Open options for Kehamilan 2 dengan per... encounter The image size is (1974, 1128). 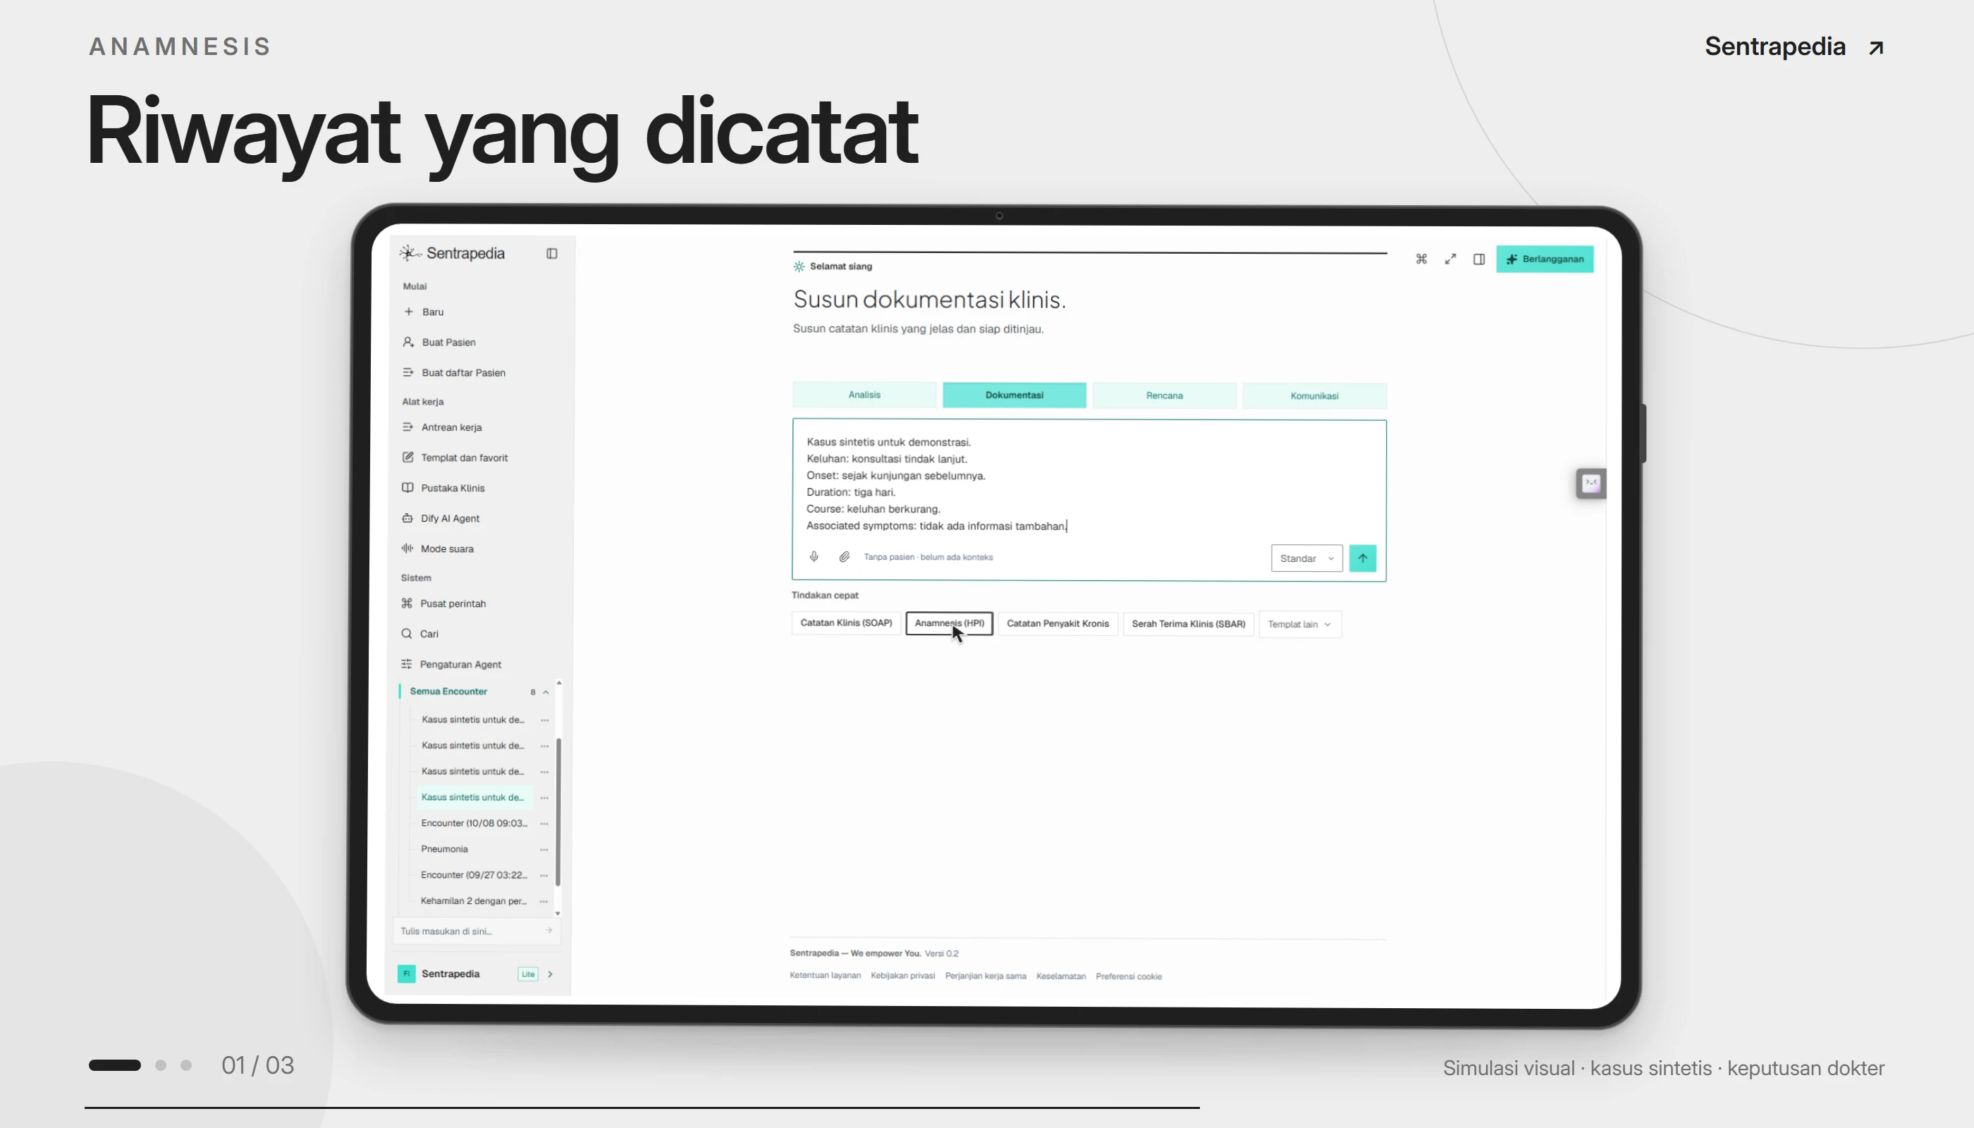544,901
